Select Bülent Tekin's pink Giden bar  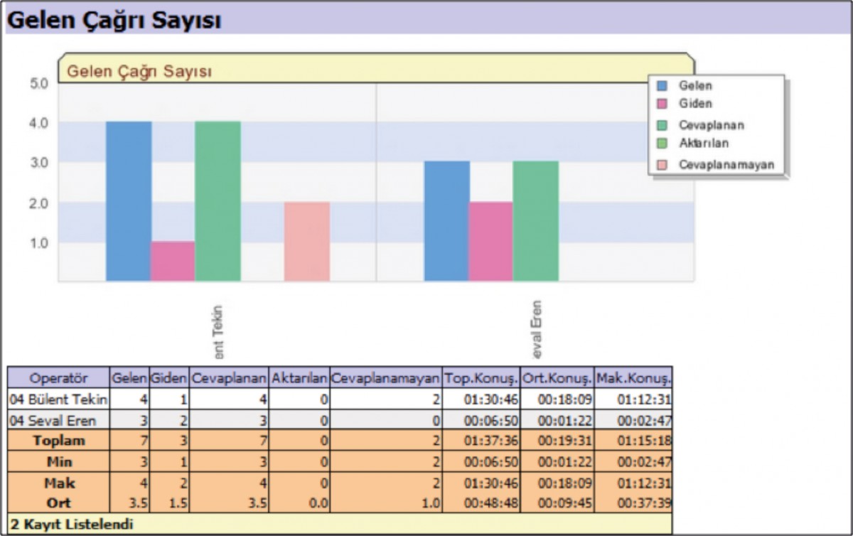pos(173,261)
